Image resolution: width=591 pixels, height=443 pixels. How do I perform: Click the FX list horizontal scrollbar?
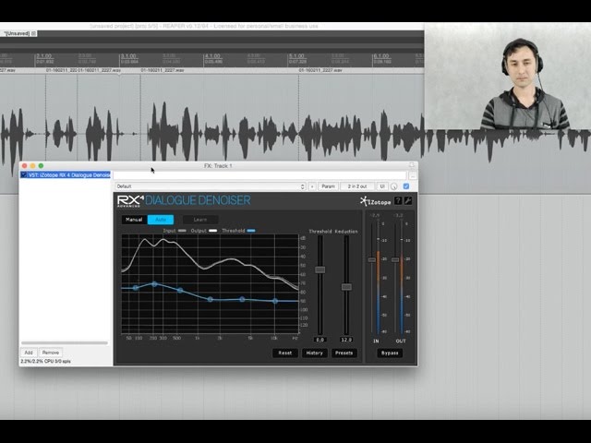[x=65, y=343]
